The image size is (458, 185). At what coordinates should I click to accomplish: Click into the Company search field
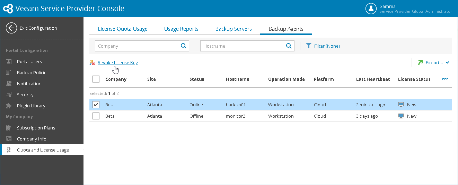tap(138, 46)
